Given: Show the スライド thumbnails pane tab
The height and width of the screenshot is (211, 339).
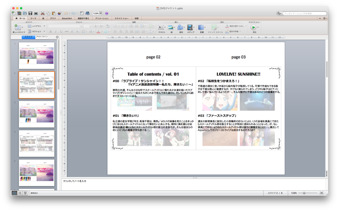Looking at the screenshot, I should pos(28,37).
